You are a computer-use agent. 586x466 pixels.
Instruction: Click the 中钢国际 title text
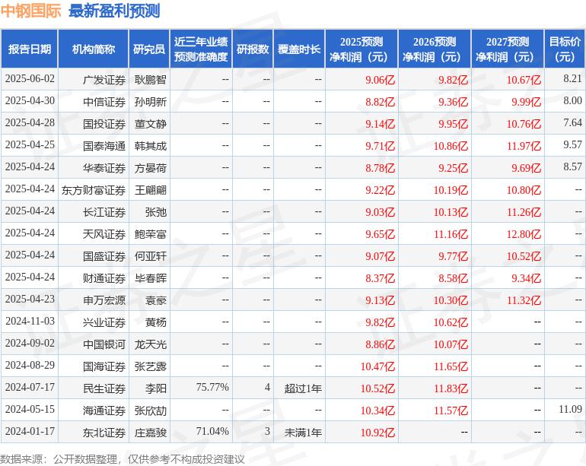(30, 11)
